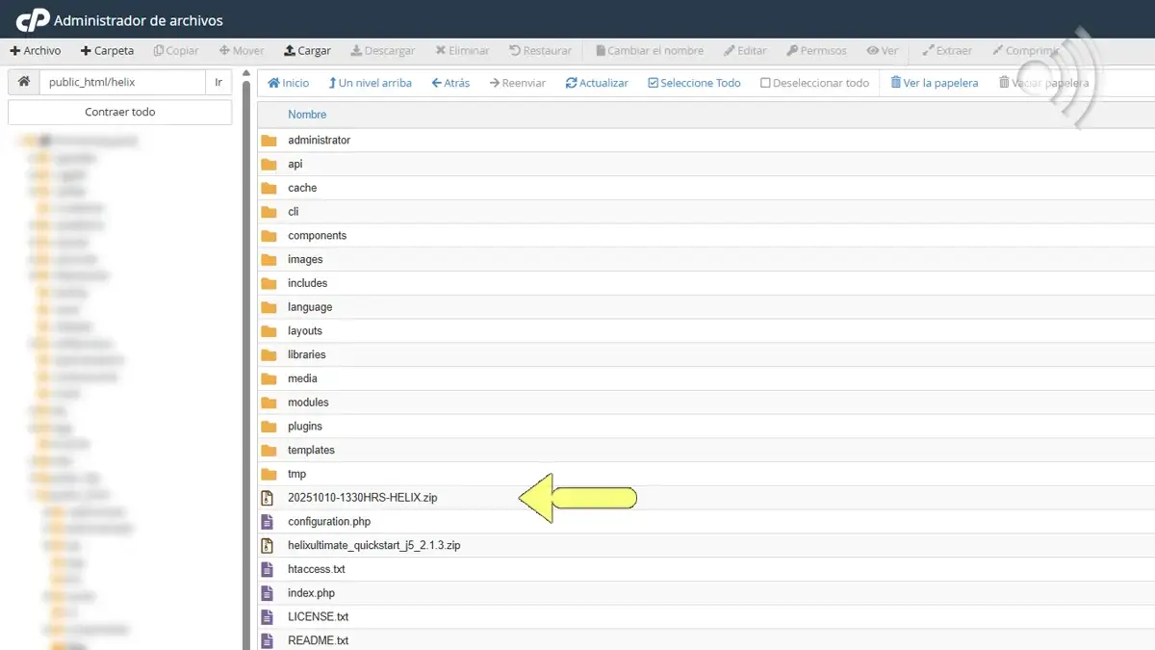The image size is (1155, 650).
Task: Select helixultimate_quickstart_j5_2.1.3.zip archive icon
Action: (x=269, y=546)
